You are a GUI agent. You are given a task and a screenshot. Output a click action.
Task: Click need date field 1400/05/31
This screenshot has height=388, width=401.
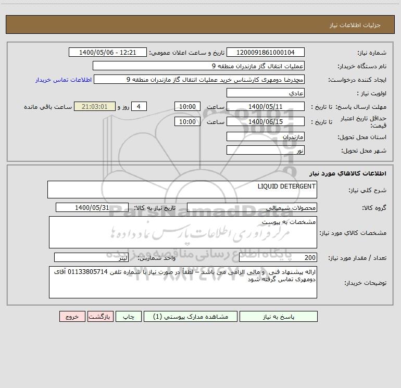[x=92, y=207]
